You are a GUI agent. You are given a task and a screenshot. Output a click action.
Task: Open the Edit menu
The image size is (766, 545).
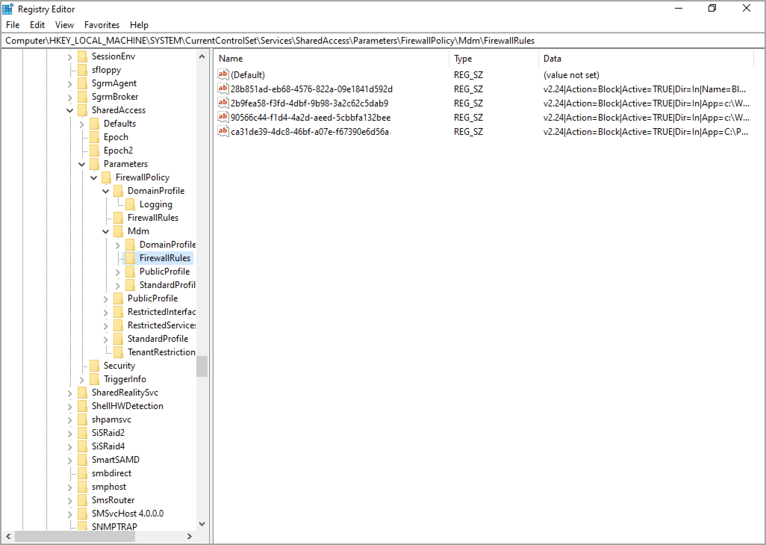pos(37,25)
